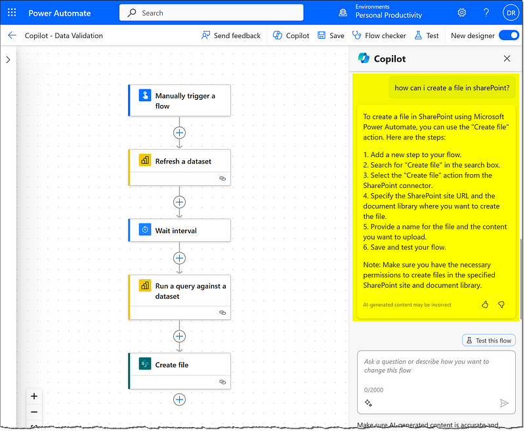Click the Test this flow button
525x431 pixels.
[488, 340]
